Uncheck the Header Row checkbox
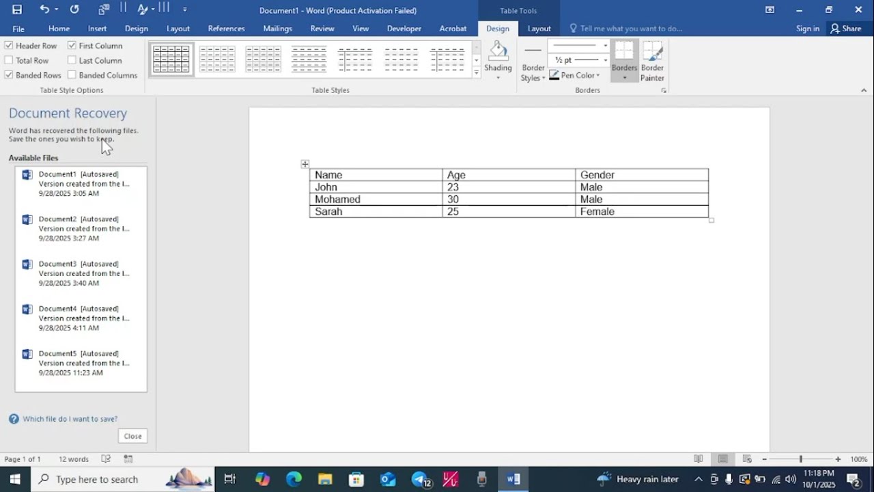Screen dimensions: 874x492 pyautogui.click(x=9, y=45)
